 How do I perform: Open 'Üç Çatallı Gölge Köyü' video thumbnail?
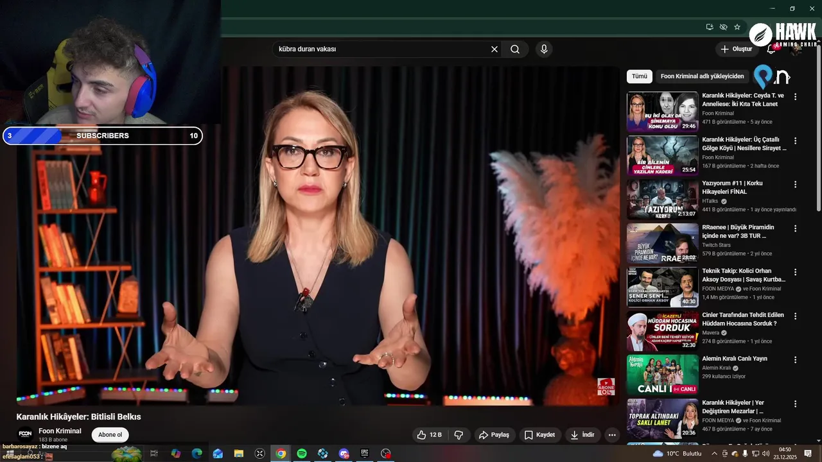point(662,155)
